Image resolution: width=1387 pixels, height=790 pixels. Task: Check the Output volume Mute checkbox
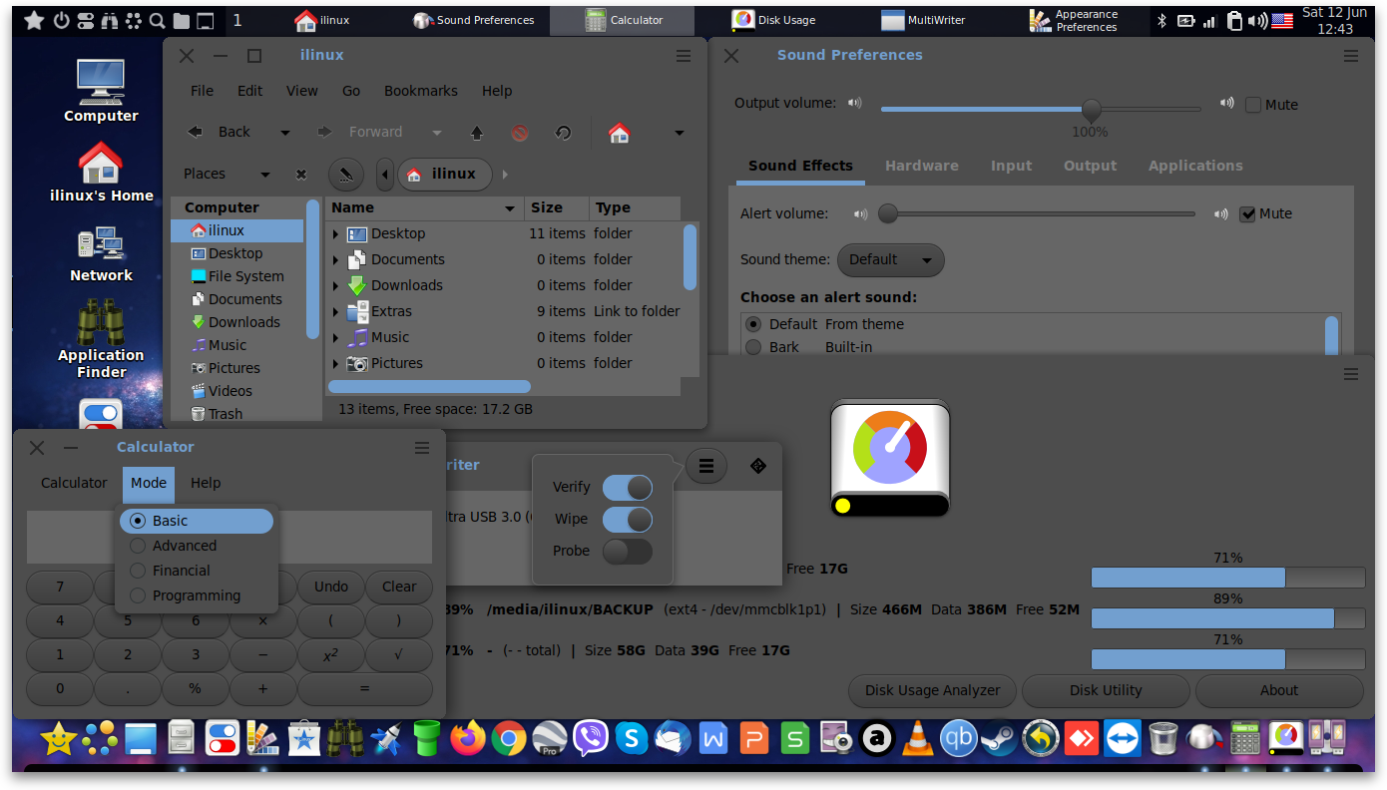[1253, 105]
